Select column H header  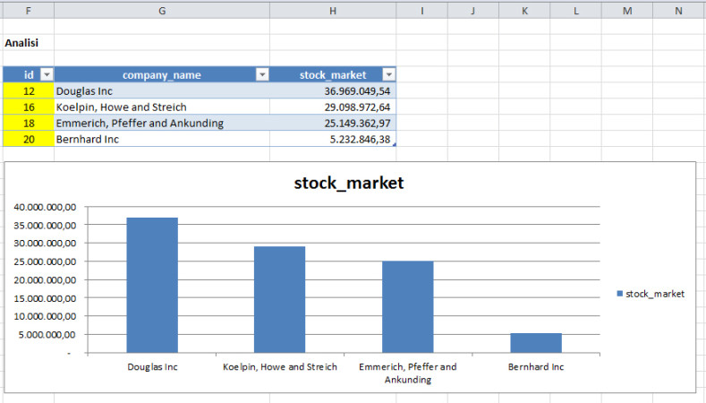[332, 10]
